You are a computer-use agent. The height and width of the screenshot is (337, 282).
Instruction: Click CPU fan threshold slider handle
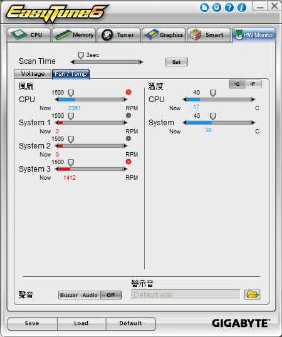point(71,93)
